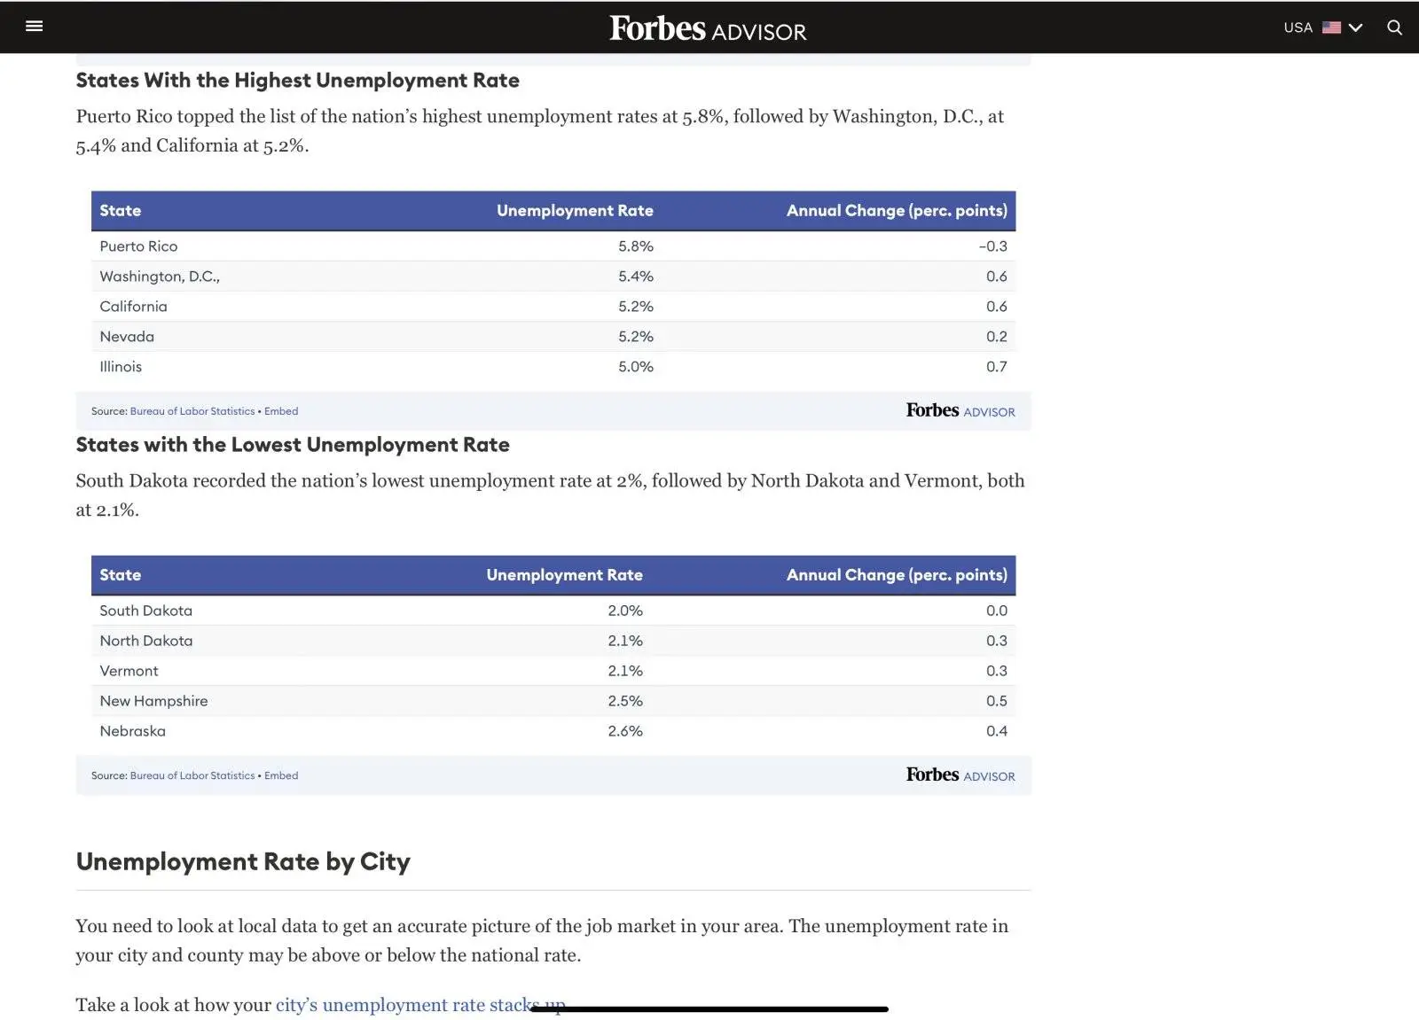Open the hamburger menu icon
Viewport: 1419px width, 1020px height.
(x=35, y=27)
